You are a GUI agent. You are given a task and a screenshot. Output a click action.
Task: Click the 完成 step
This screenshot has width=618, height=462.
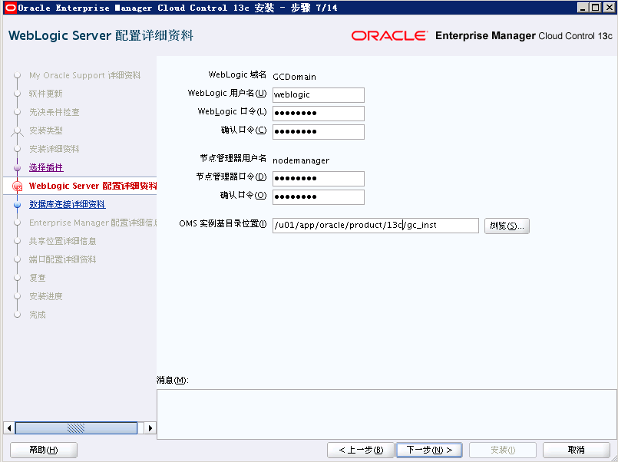pyautogui.click(x=38, y=315)
